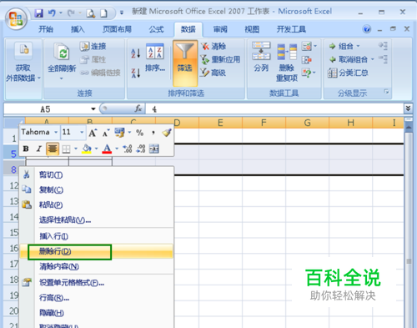Open 高级 advanced filter
This screenshot has height=328, width=417.
click(x=214, y=73)
